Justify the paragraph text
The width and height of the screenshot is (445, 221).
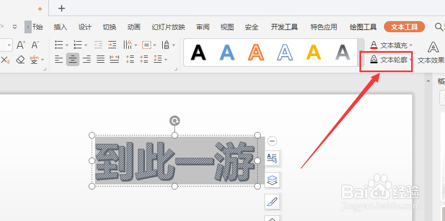[x=101, y=59]
